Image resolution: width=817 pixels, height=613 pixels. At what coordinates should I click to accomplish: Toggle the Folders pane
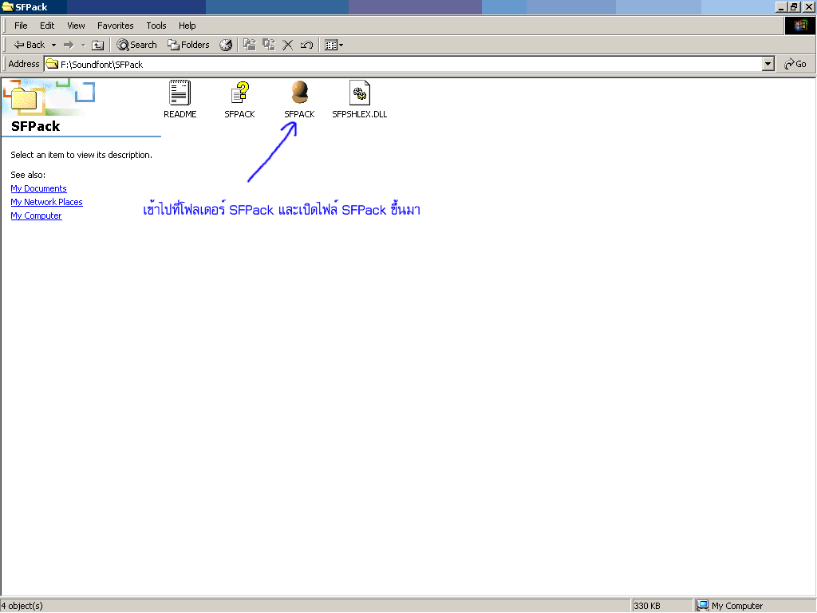(188, 45)
